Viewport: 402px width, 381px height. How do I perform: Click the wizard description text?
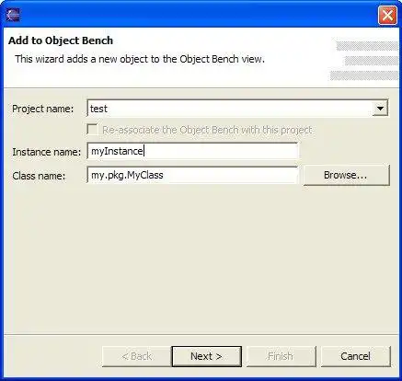point(140,59)
